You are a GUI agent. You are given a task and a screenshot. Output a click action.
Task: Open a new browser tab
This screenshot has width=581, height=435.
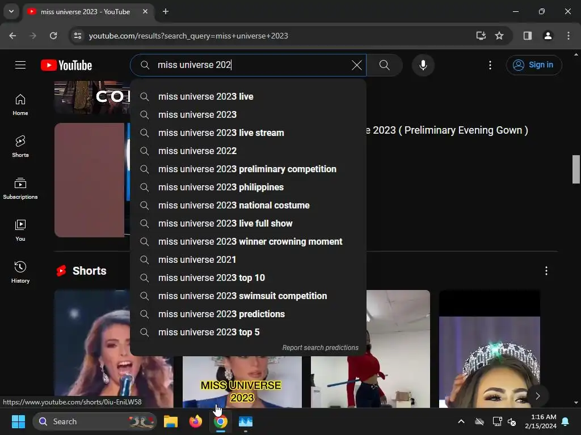point(166,11)
